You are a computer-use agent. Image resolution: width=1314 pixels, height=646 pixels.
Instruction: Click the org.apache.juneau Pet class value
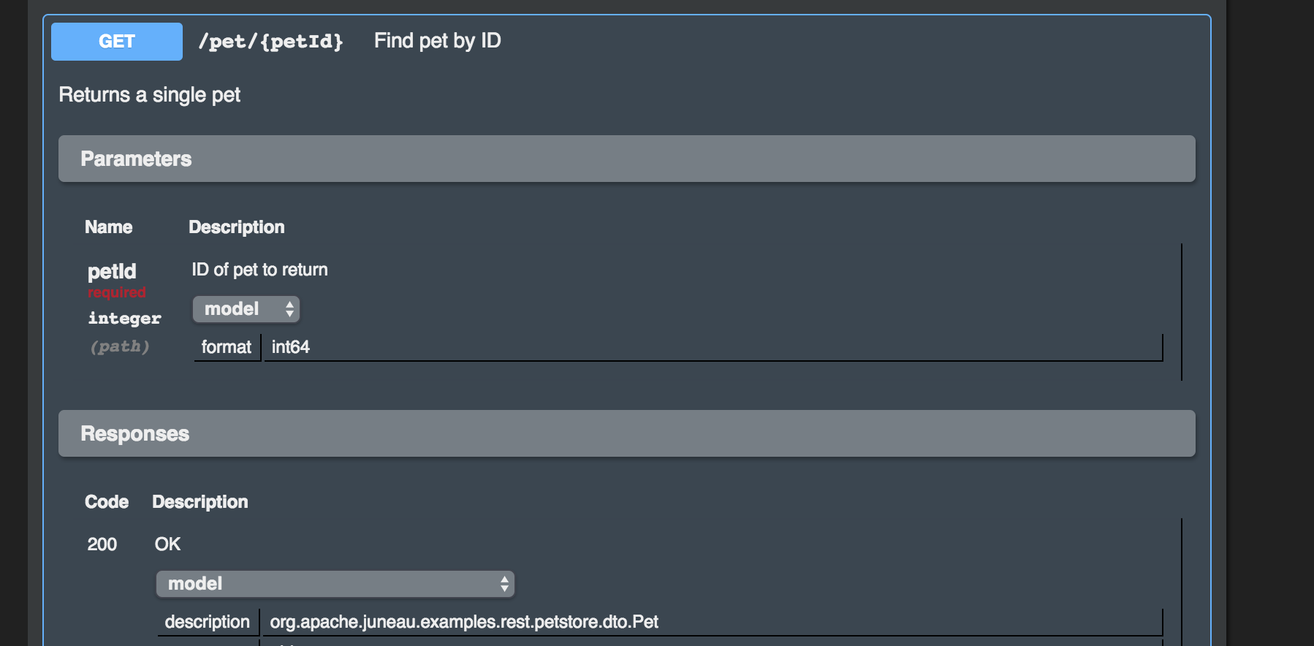click(x=464, y=622)
